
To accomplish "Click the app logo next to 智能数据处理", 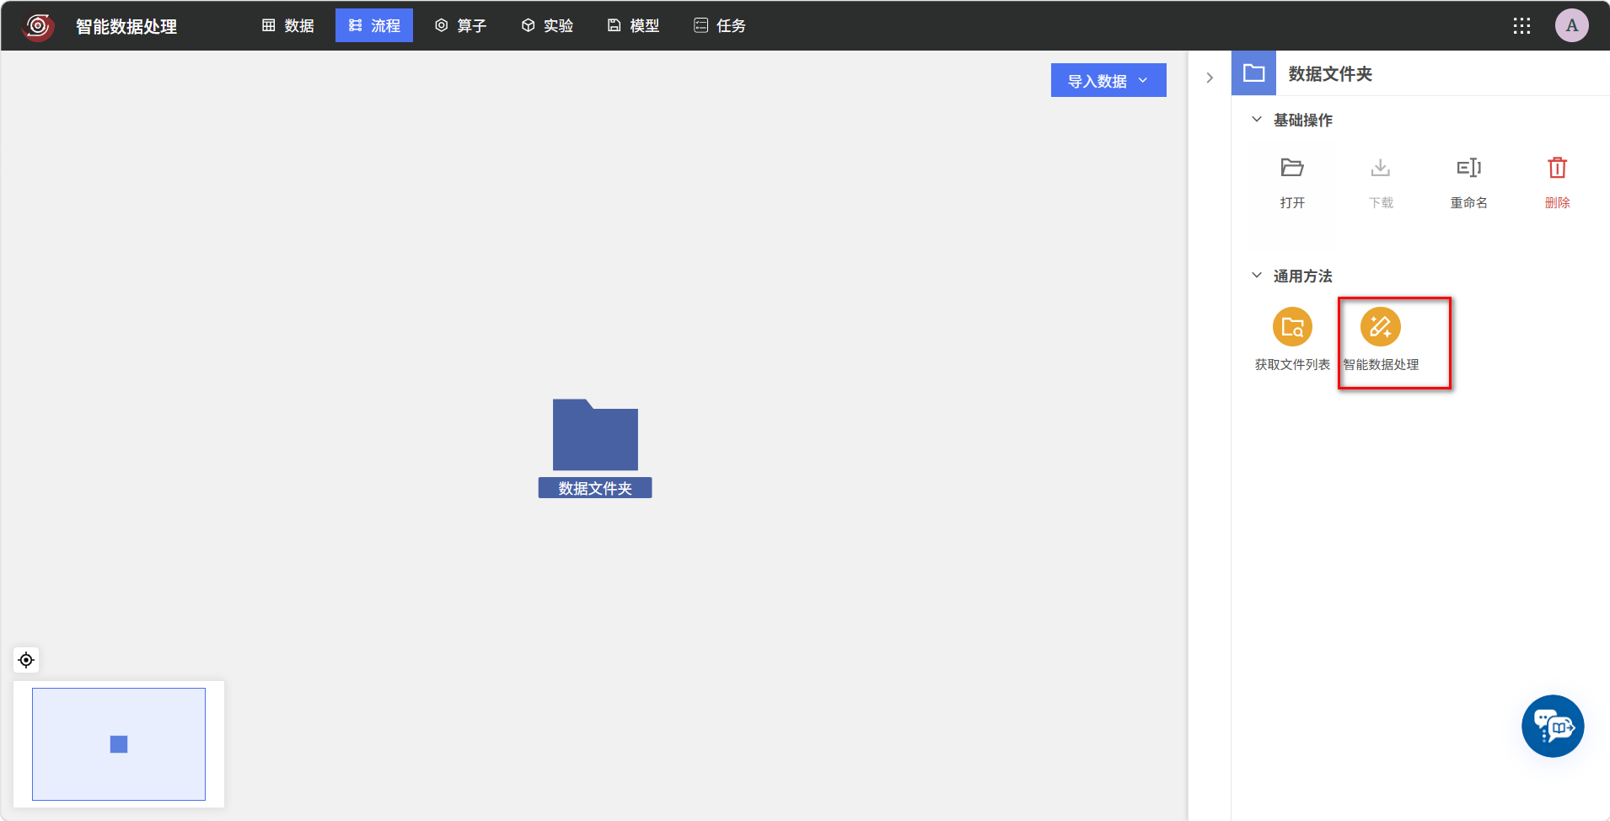I will pyautogui.click(x=38, y=26).
